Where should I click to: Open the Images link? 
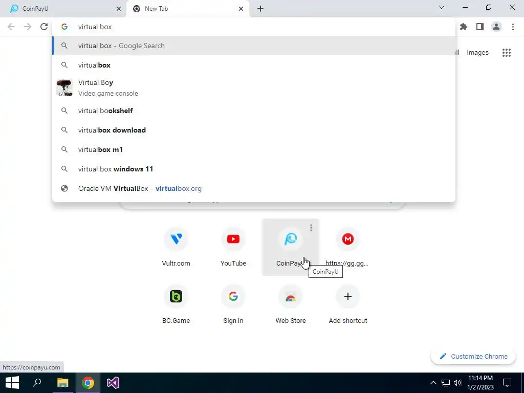click(477, 53)
